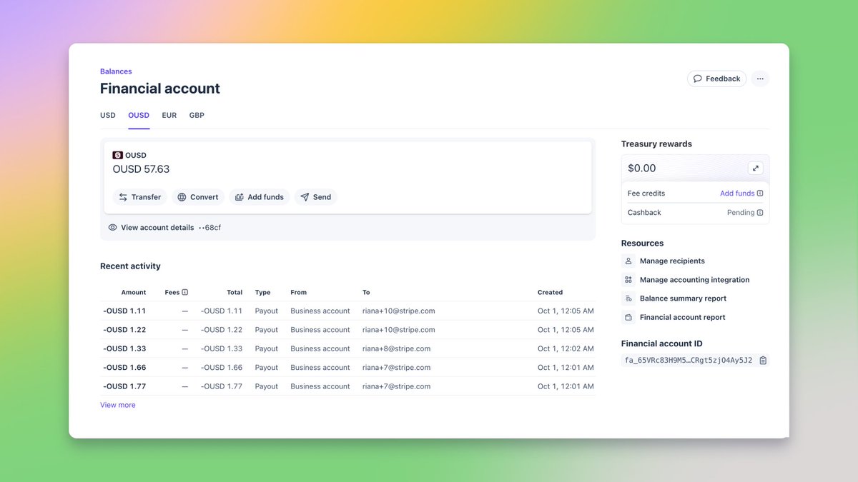Select the OUSD tab

[139, 115]
